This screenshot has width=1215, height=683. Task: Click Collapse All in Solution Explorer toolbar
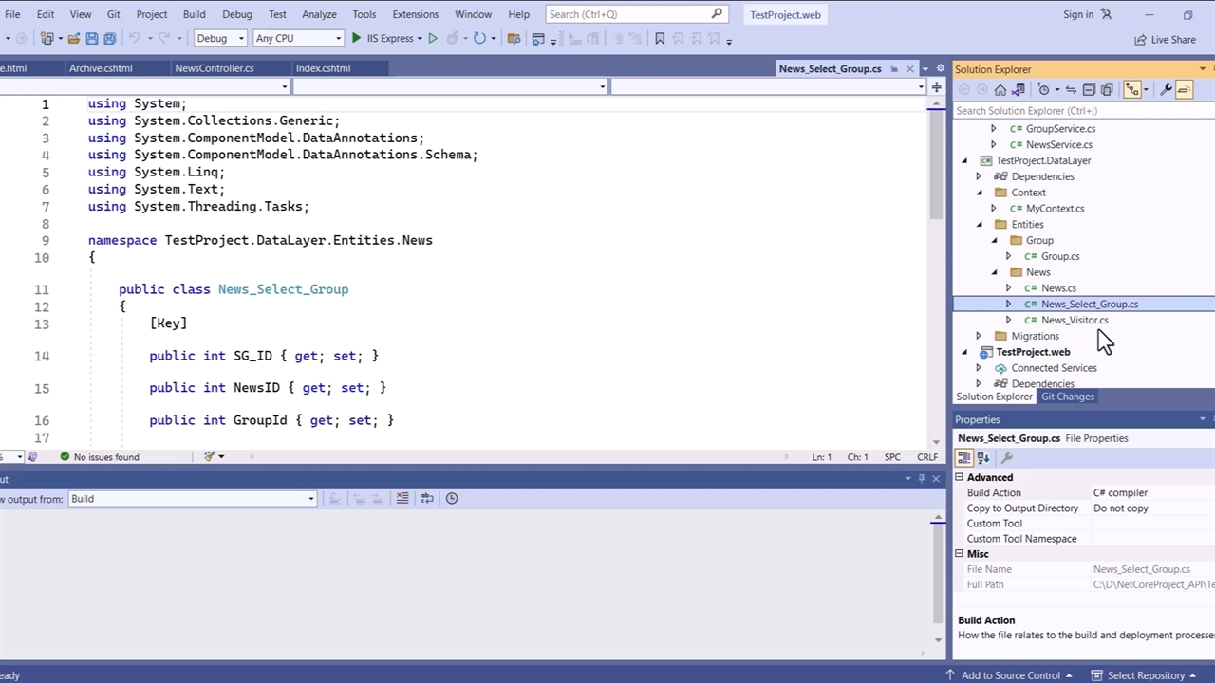pos(1089,89)
